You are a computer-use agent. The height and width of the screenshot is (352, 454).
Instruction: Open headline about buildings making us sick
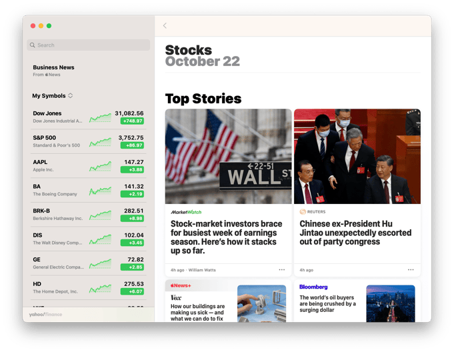click(198, 313)
